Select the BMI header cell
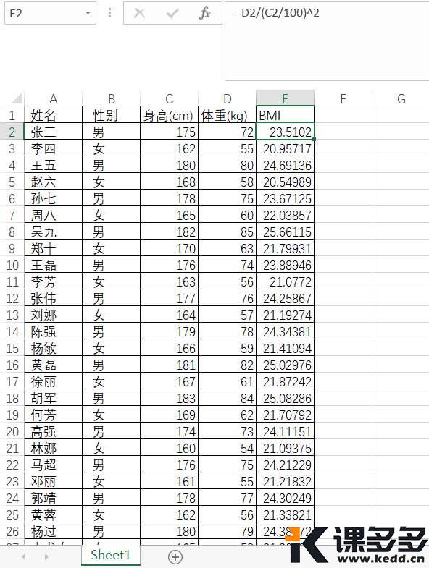 tap(285, 115)
